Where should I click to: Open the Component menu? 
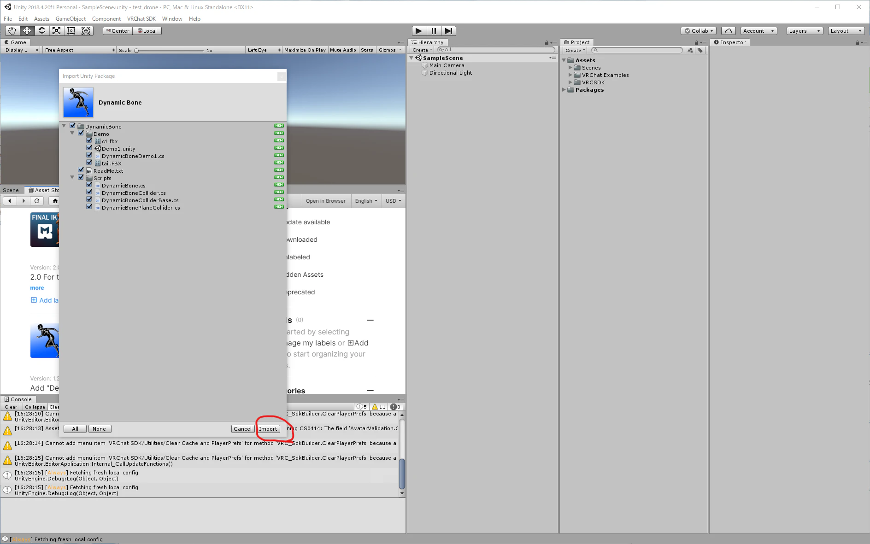pyautogui.click(x=106, y=19)
